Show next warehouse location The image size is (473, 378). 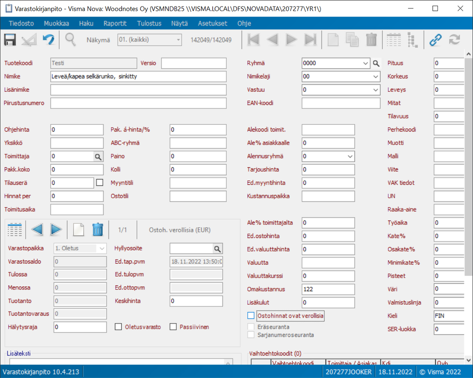[56, 230]
